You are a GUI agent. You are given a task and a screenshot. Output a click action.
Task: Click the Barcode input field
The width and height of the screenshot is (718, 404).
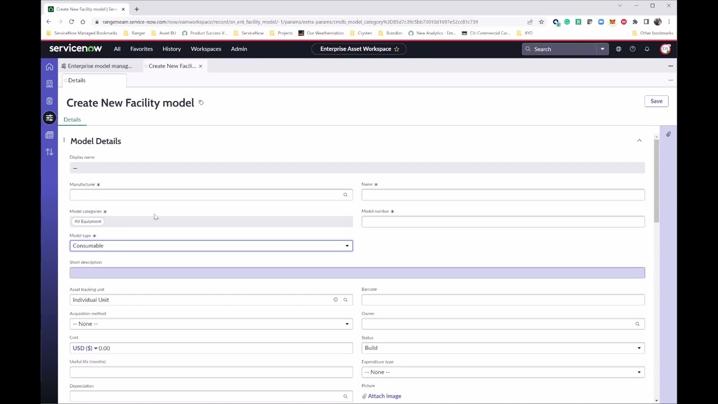click(503, 300)
